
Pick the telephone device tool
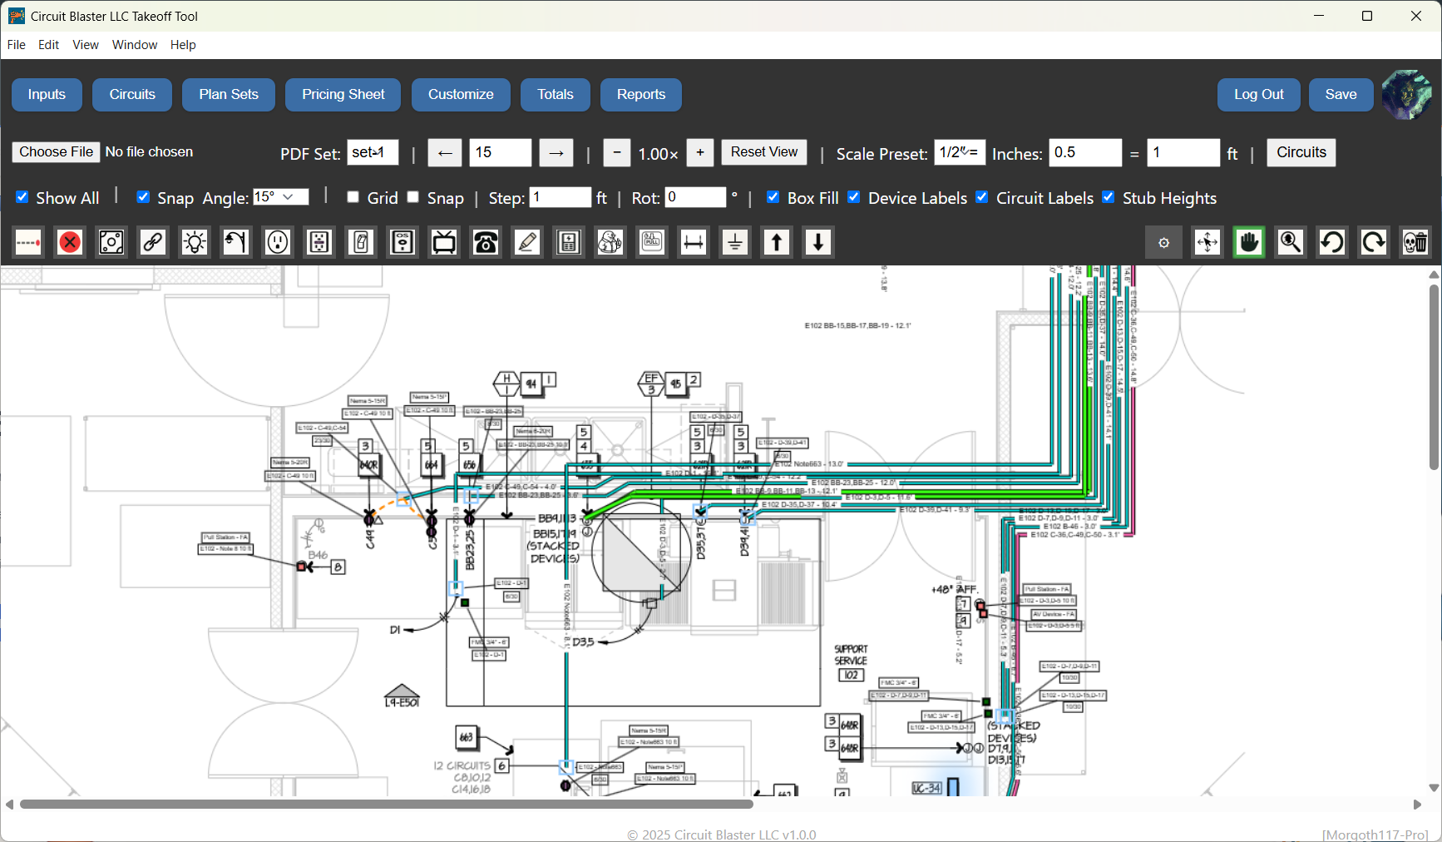click(486, 242)
